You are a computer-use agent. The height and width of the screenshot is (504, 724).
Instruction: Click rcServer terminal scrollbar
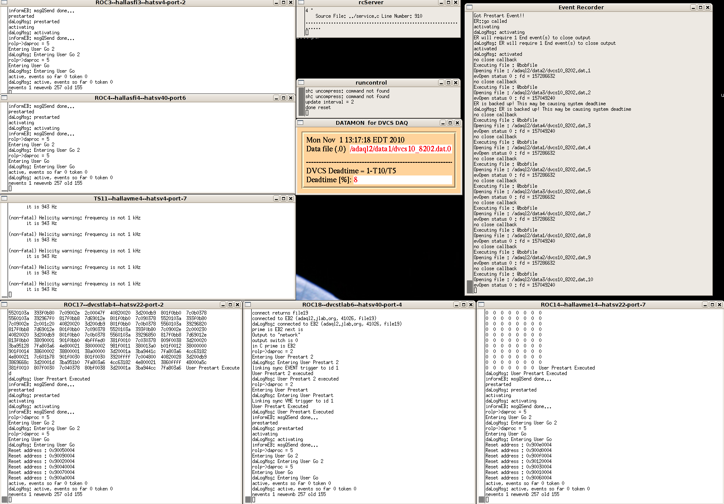pos(302,21)
